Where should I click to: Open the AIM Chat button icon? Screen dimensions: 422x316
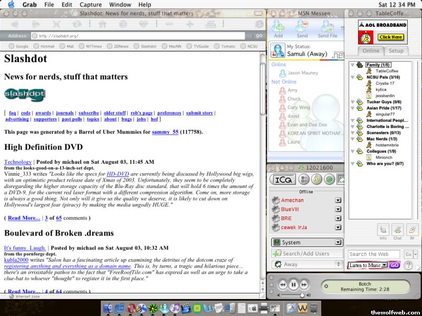397,230
